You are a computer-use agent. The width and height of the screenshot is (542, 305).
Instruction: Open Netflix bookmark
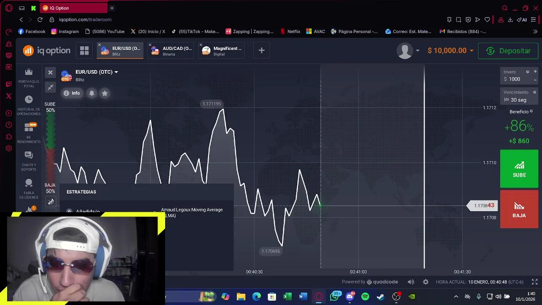coord(290,31)
